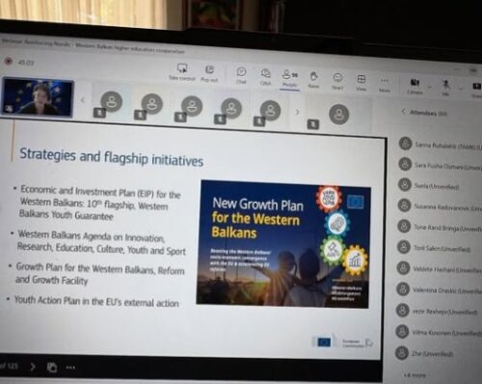
Task: Open the More actions ellipsis in toolbar
Action: pyautogui.click(x=385, y=84)
